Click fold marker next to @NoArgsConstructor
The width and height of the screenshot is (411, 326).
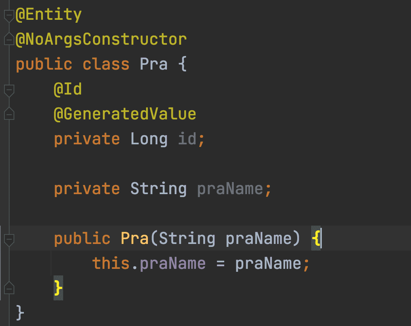9,39
